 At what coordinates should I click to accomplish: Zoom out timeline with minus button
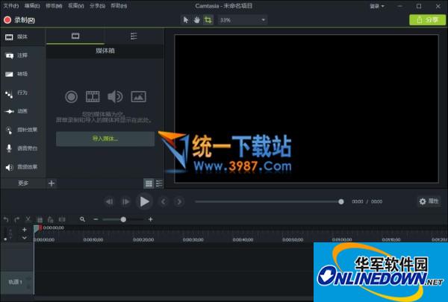(x=96, y=219)
